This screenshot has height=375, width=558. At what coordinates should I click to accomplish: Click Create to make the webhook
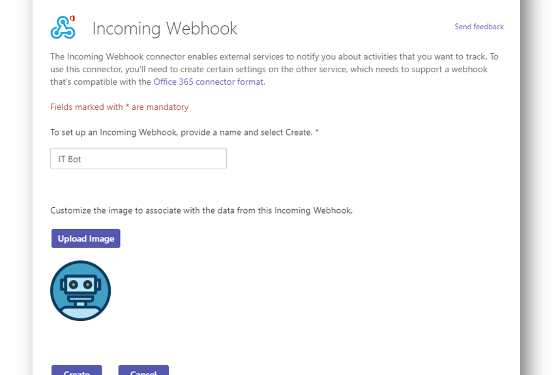pos(76,370)
